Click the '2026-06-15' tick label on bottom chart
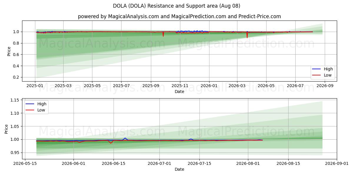This screenshot has width=353, height=176. (x=114, y=164)
